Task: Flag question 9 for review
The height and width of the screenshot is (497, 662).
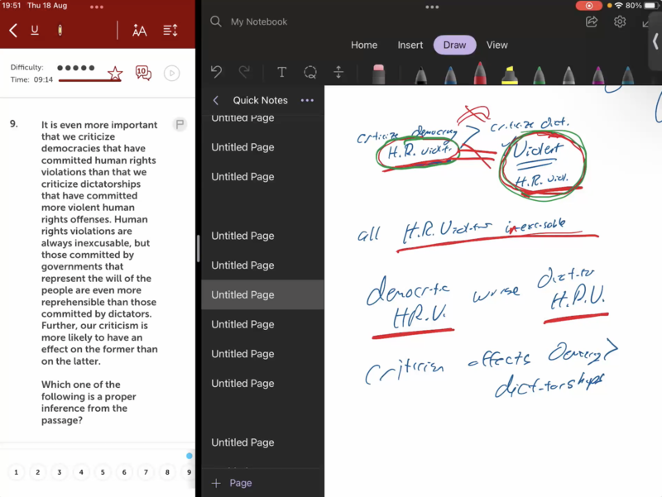Action: pos(179,124)
